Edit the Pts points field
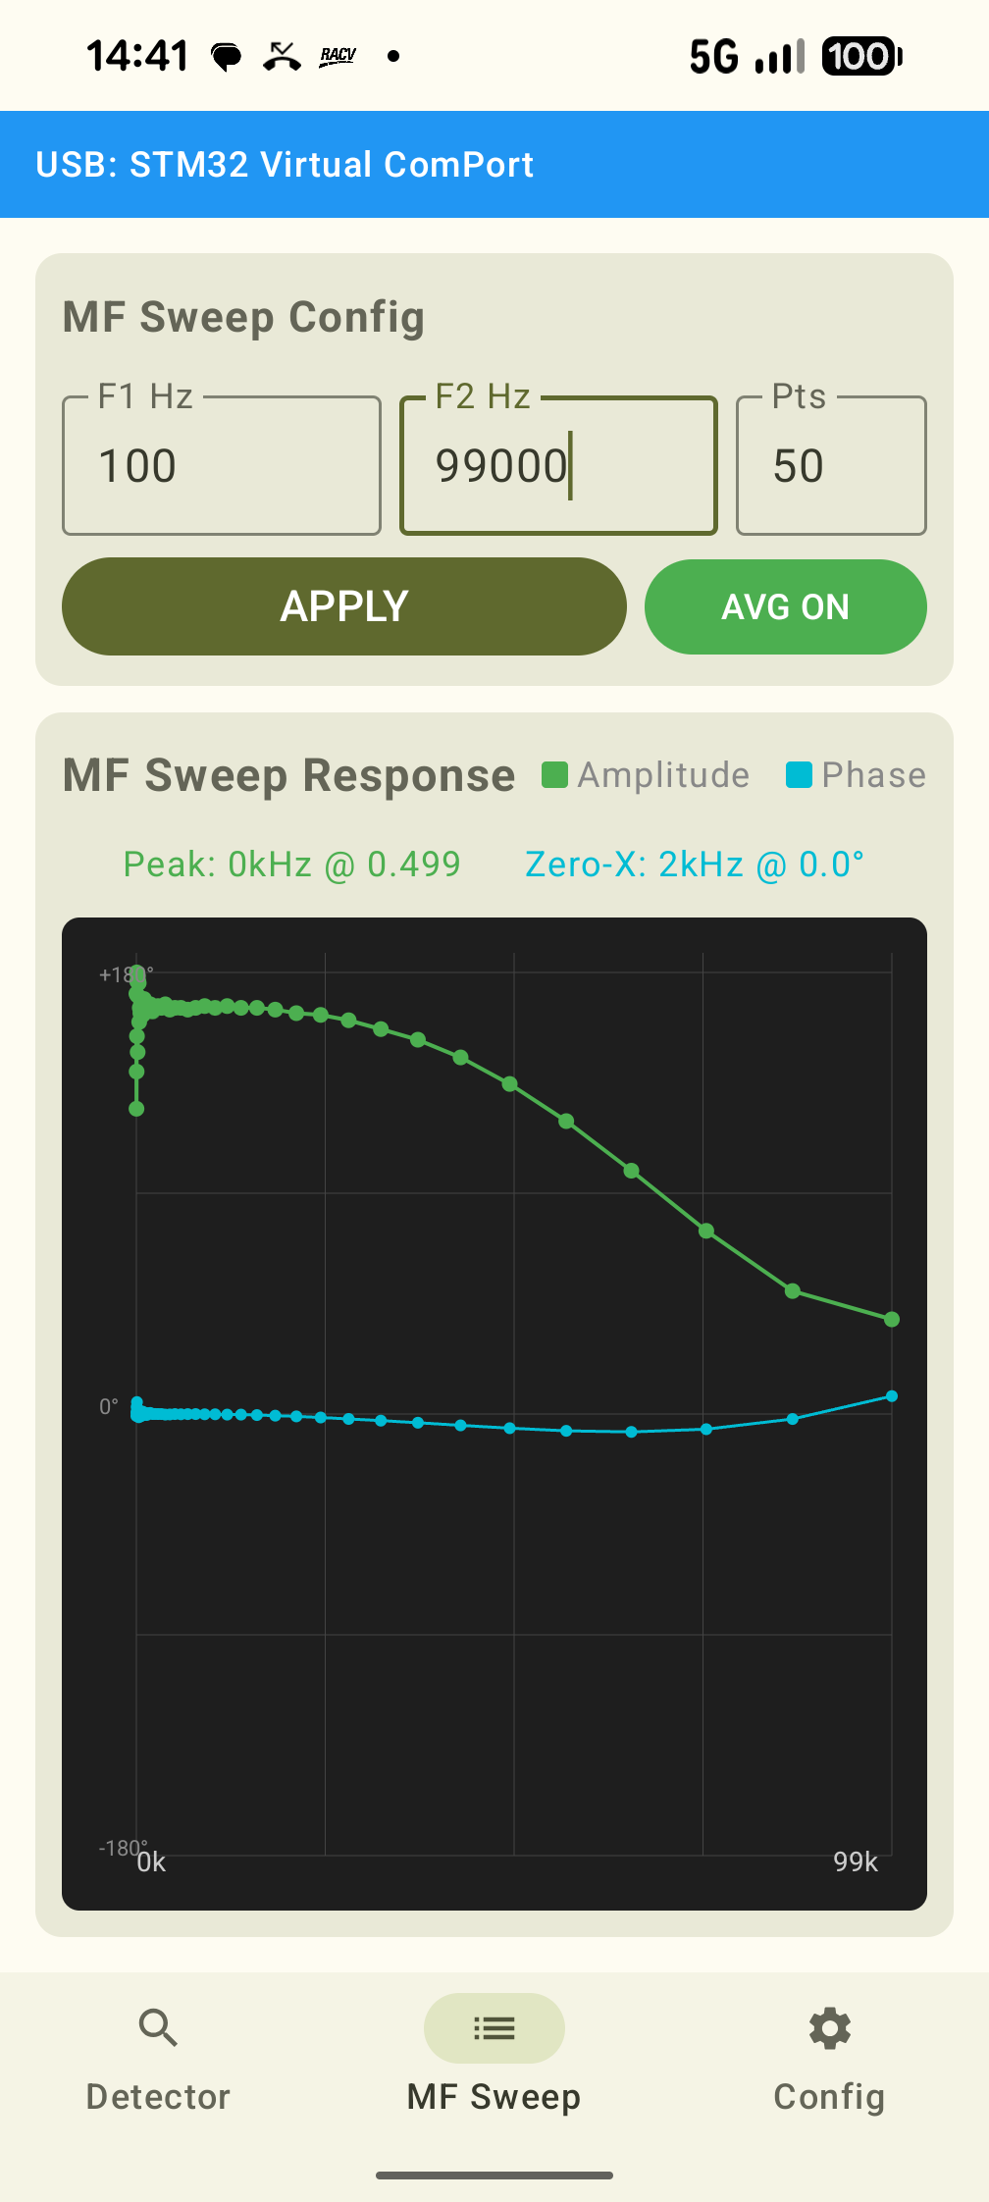This screenshot has height=2202, width=989. [x=830, y=466]
